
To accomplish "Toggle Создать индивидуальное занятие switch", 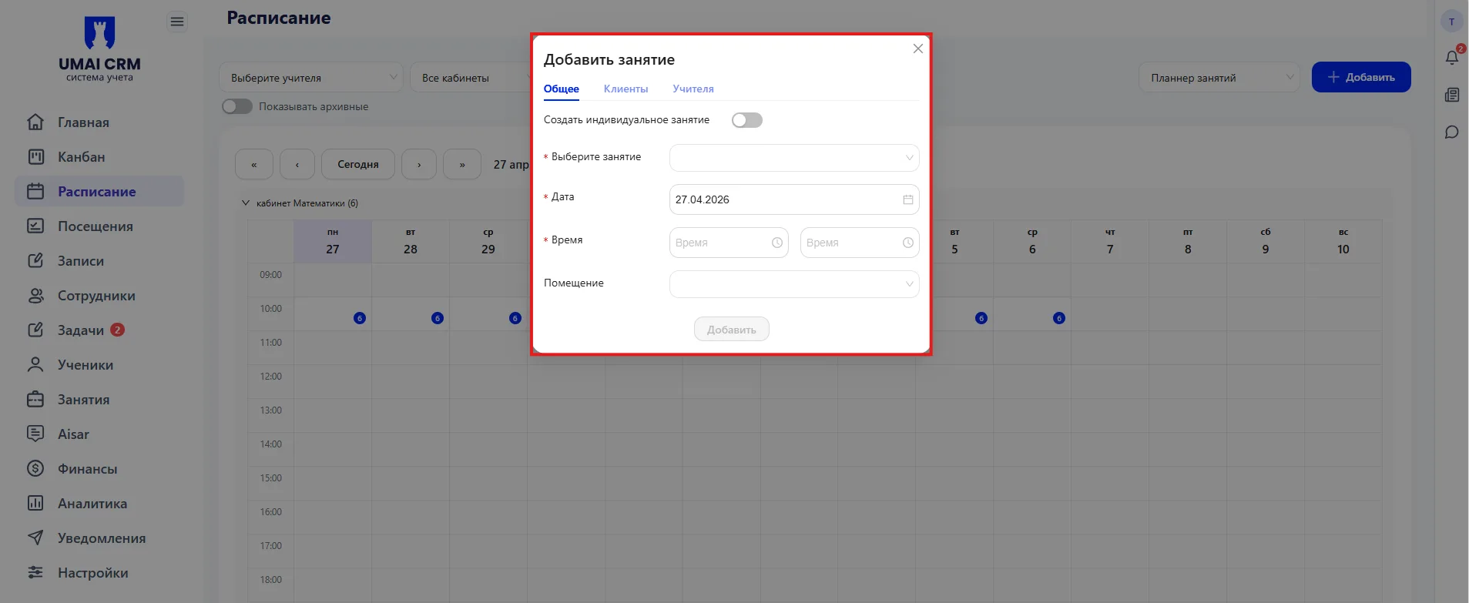I will (x=747, y=120).
